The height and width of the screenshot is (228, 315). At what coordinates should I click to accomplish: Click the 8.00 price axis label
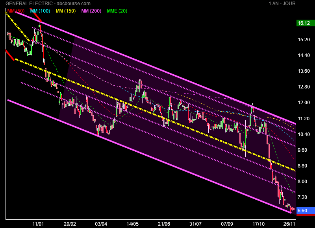point(302,182)
